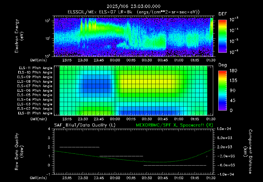Click the white data quality line at level 0
Image resolution: width=263 pixels, height=182 pixels.
coord(175,165)
